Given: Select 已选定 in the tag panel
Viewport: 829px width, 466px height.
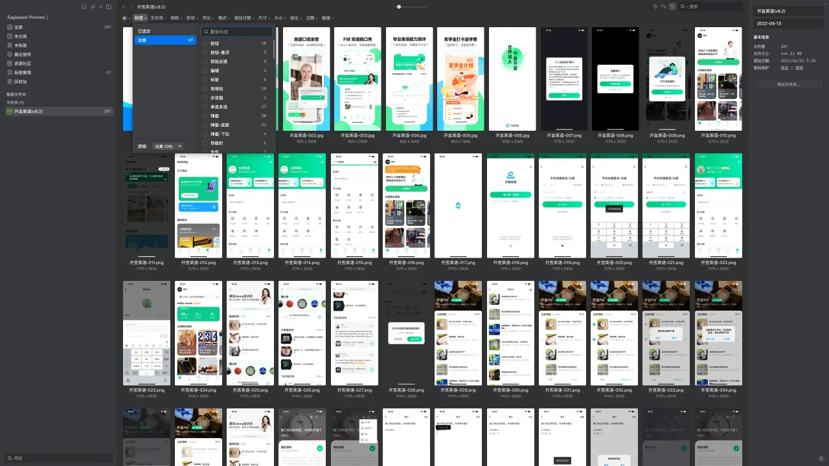Looking at the screenshot, I should coord(165,31).
